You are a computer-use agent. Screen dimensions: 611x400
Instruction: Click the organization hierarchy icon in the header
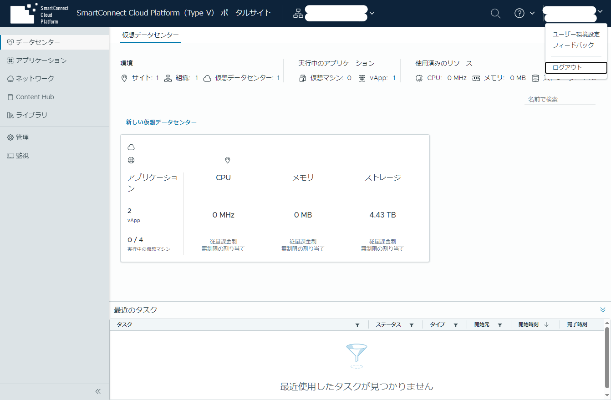click(298, 13)
